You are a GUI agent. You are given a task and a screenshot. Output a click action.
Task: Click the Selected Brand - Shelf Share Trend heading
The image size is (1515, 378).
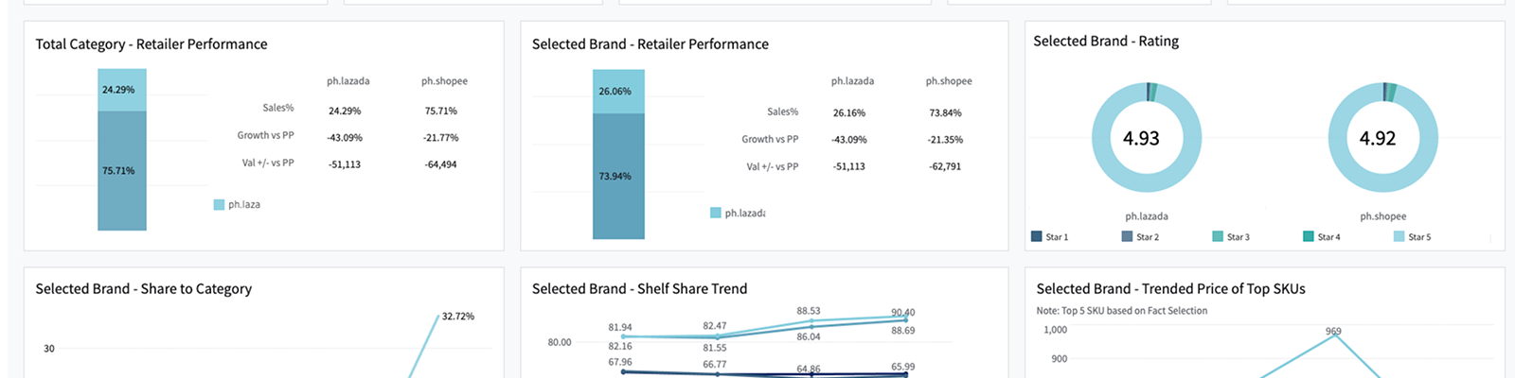tap(639, 289)
